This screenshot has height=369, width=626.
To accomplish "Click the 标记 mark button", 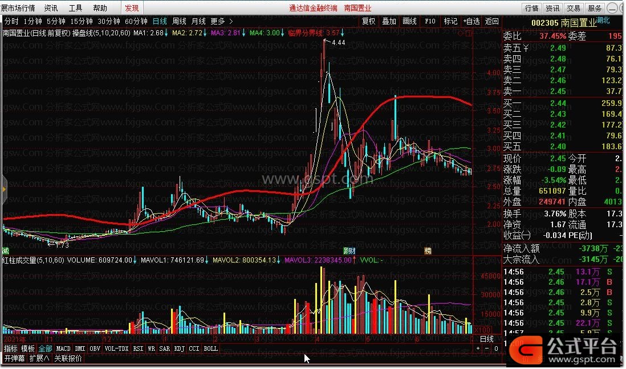I will [x=451, y=21].
